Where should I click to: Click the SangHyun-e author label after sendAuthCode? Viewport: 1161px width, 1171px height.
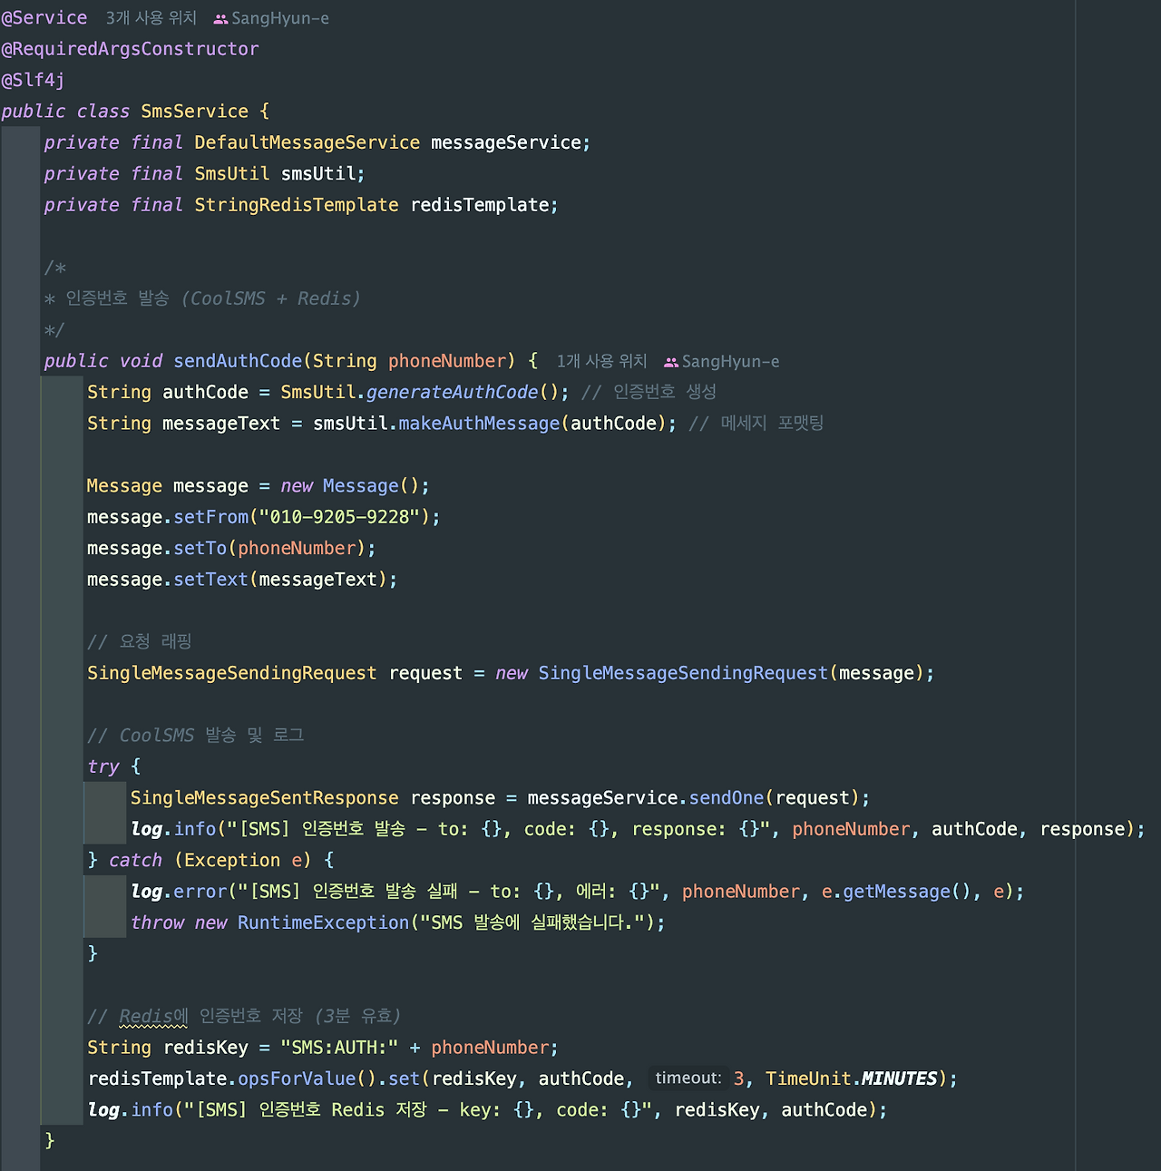tap(731, 361)
